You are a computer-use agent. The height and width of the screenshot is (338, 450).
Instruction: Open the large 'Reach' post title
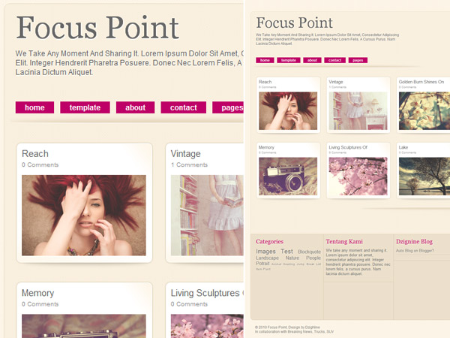click(x=35, y=154)
